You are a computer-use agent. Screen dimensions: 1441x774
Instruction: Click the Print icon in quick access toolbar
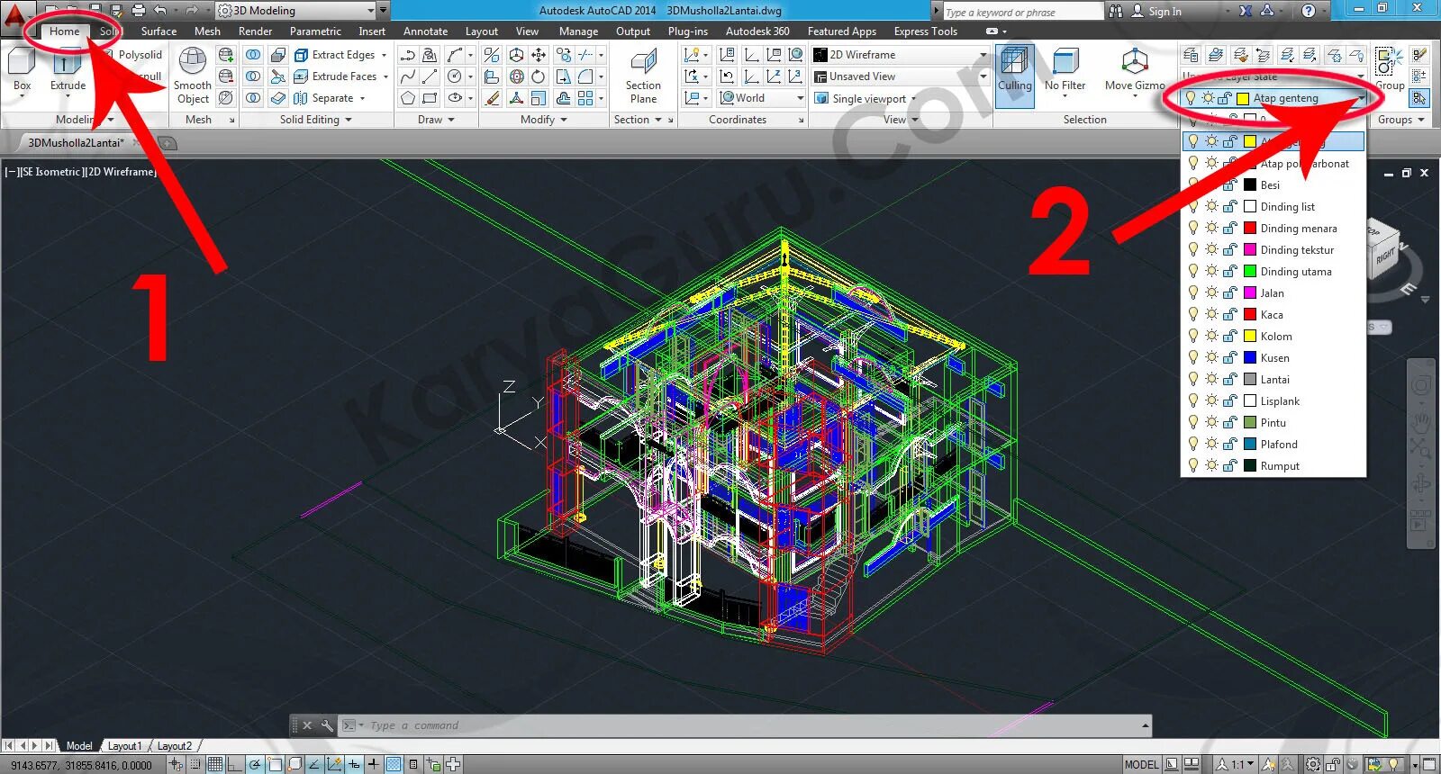pyautogui.click(x=138, y=10)
